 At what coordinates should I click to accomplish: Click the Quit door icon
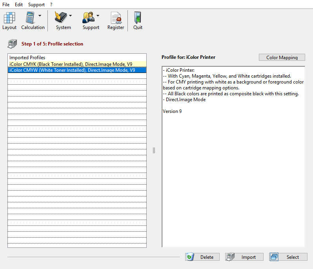pos(138,18)
